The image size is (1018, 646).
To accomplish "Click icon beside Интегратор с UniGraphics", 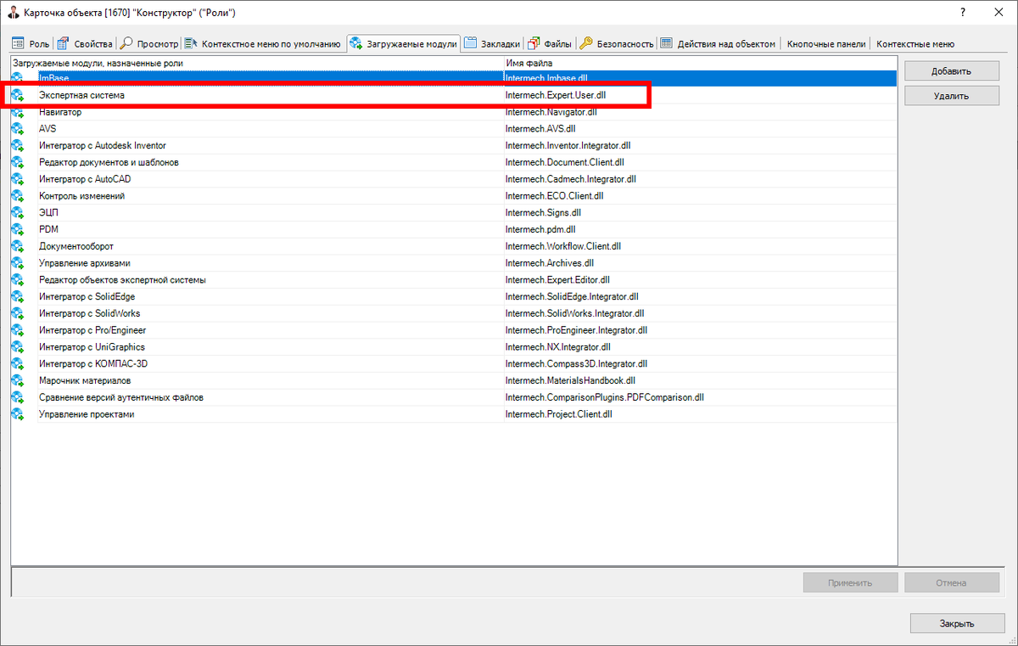I will click(18, 346).
